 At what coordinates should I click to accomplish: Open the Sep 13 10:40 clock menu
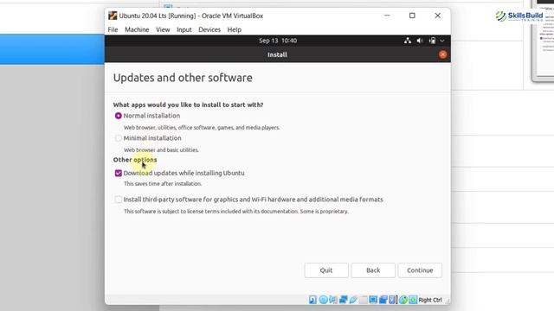click(x=278, y=41)
